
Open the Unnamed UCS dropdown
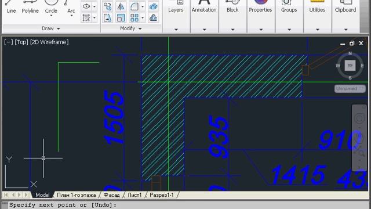(x=350, y=89)
